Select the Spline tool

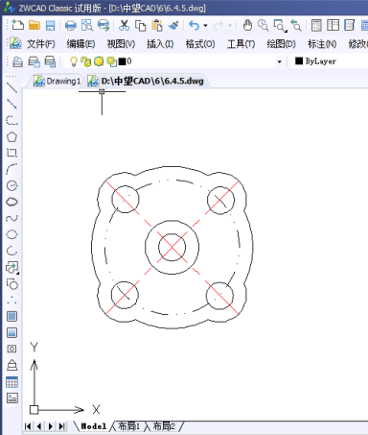11,218
